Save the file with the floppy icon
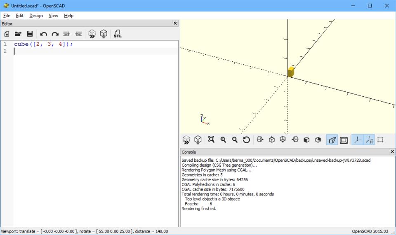The image size is (396, 235). coord(30,34)
